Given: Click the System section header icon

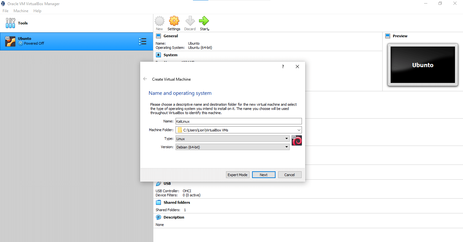Looking at the screenshot, I should (x=158, y=55).
